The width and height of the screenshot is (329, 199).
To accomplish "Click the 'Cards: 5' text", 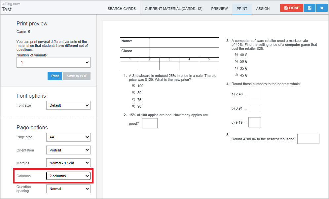I will pos(23,32).
